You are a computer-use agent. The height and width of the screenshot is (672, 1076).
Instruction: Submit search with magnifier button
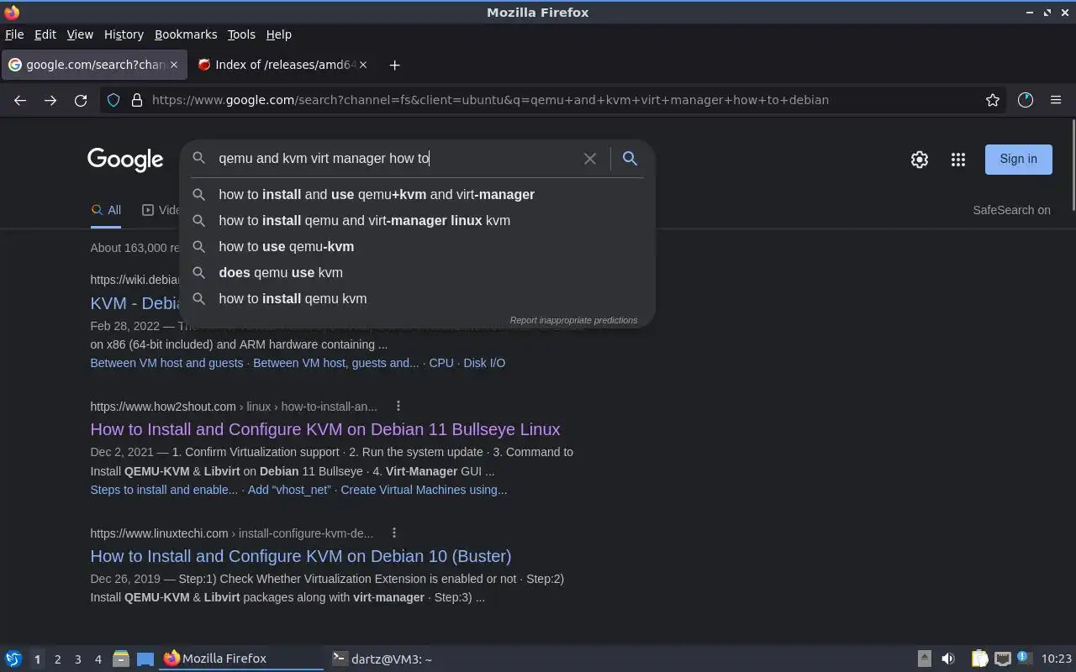(630, 158)
